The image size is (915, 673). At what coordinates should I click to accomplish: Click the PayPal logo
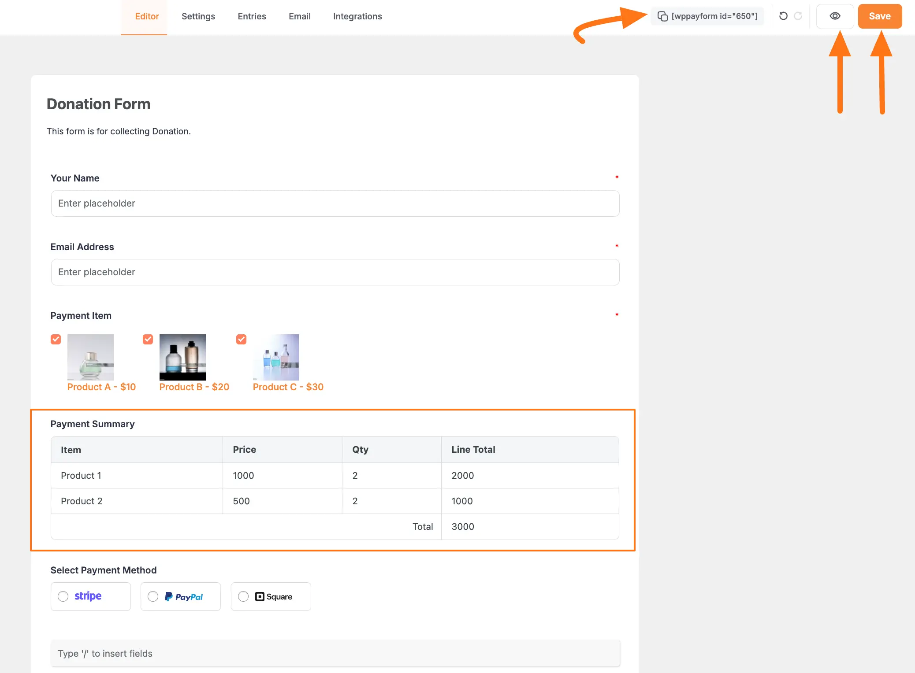tap(185, 596)
